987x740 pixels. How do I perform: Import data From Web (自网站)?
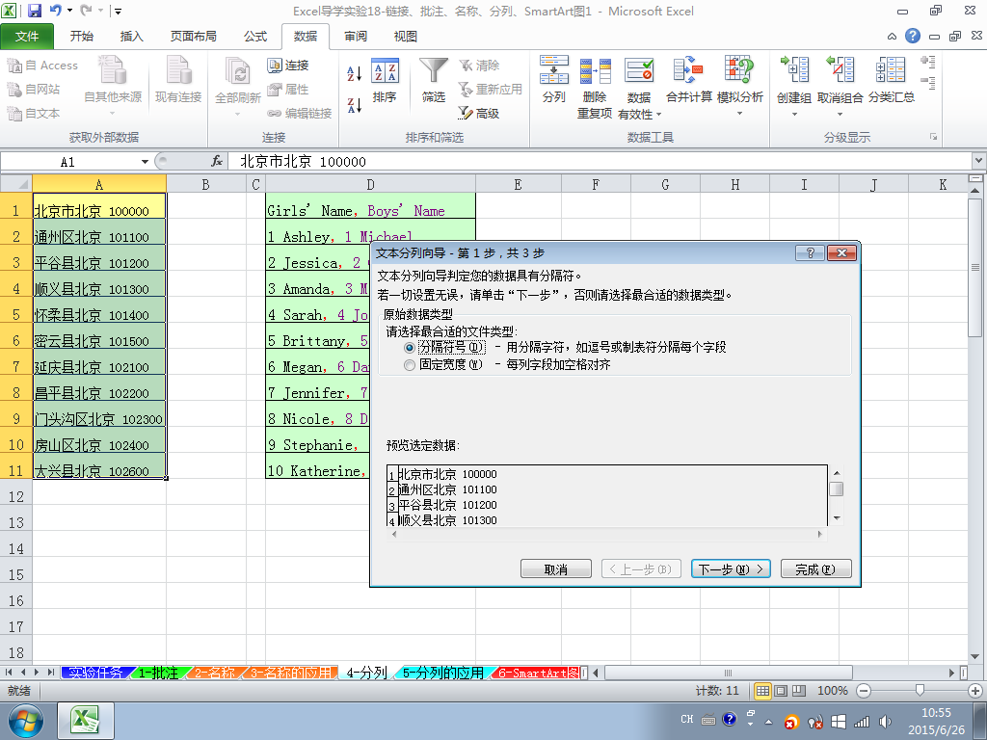click(34, 90)
